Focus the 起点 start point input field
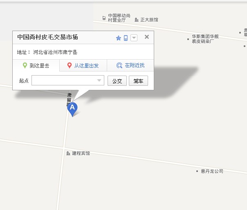The width and height of the screenshot is (247, 210). (68, 80)
